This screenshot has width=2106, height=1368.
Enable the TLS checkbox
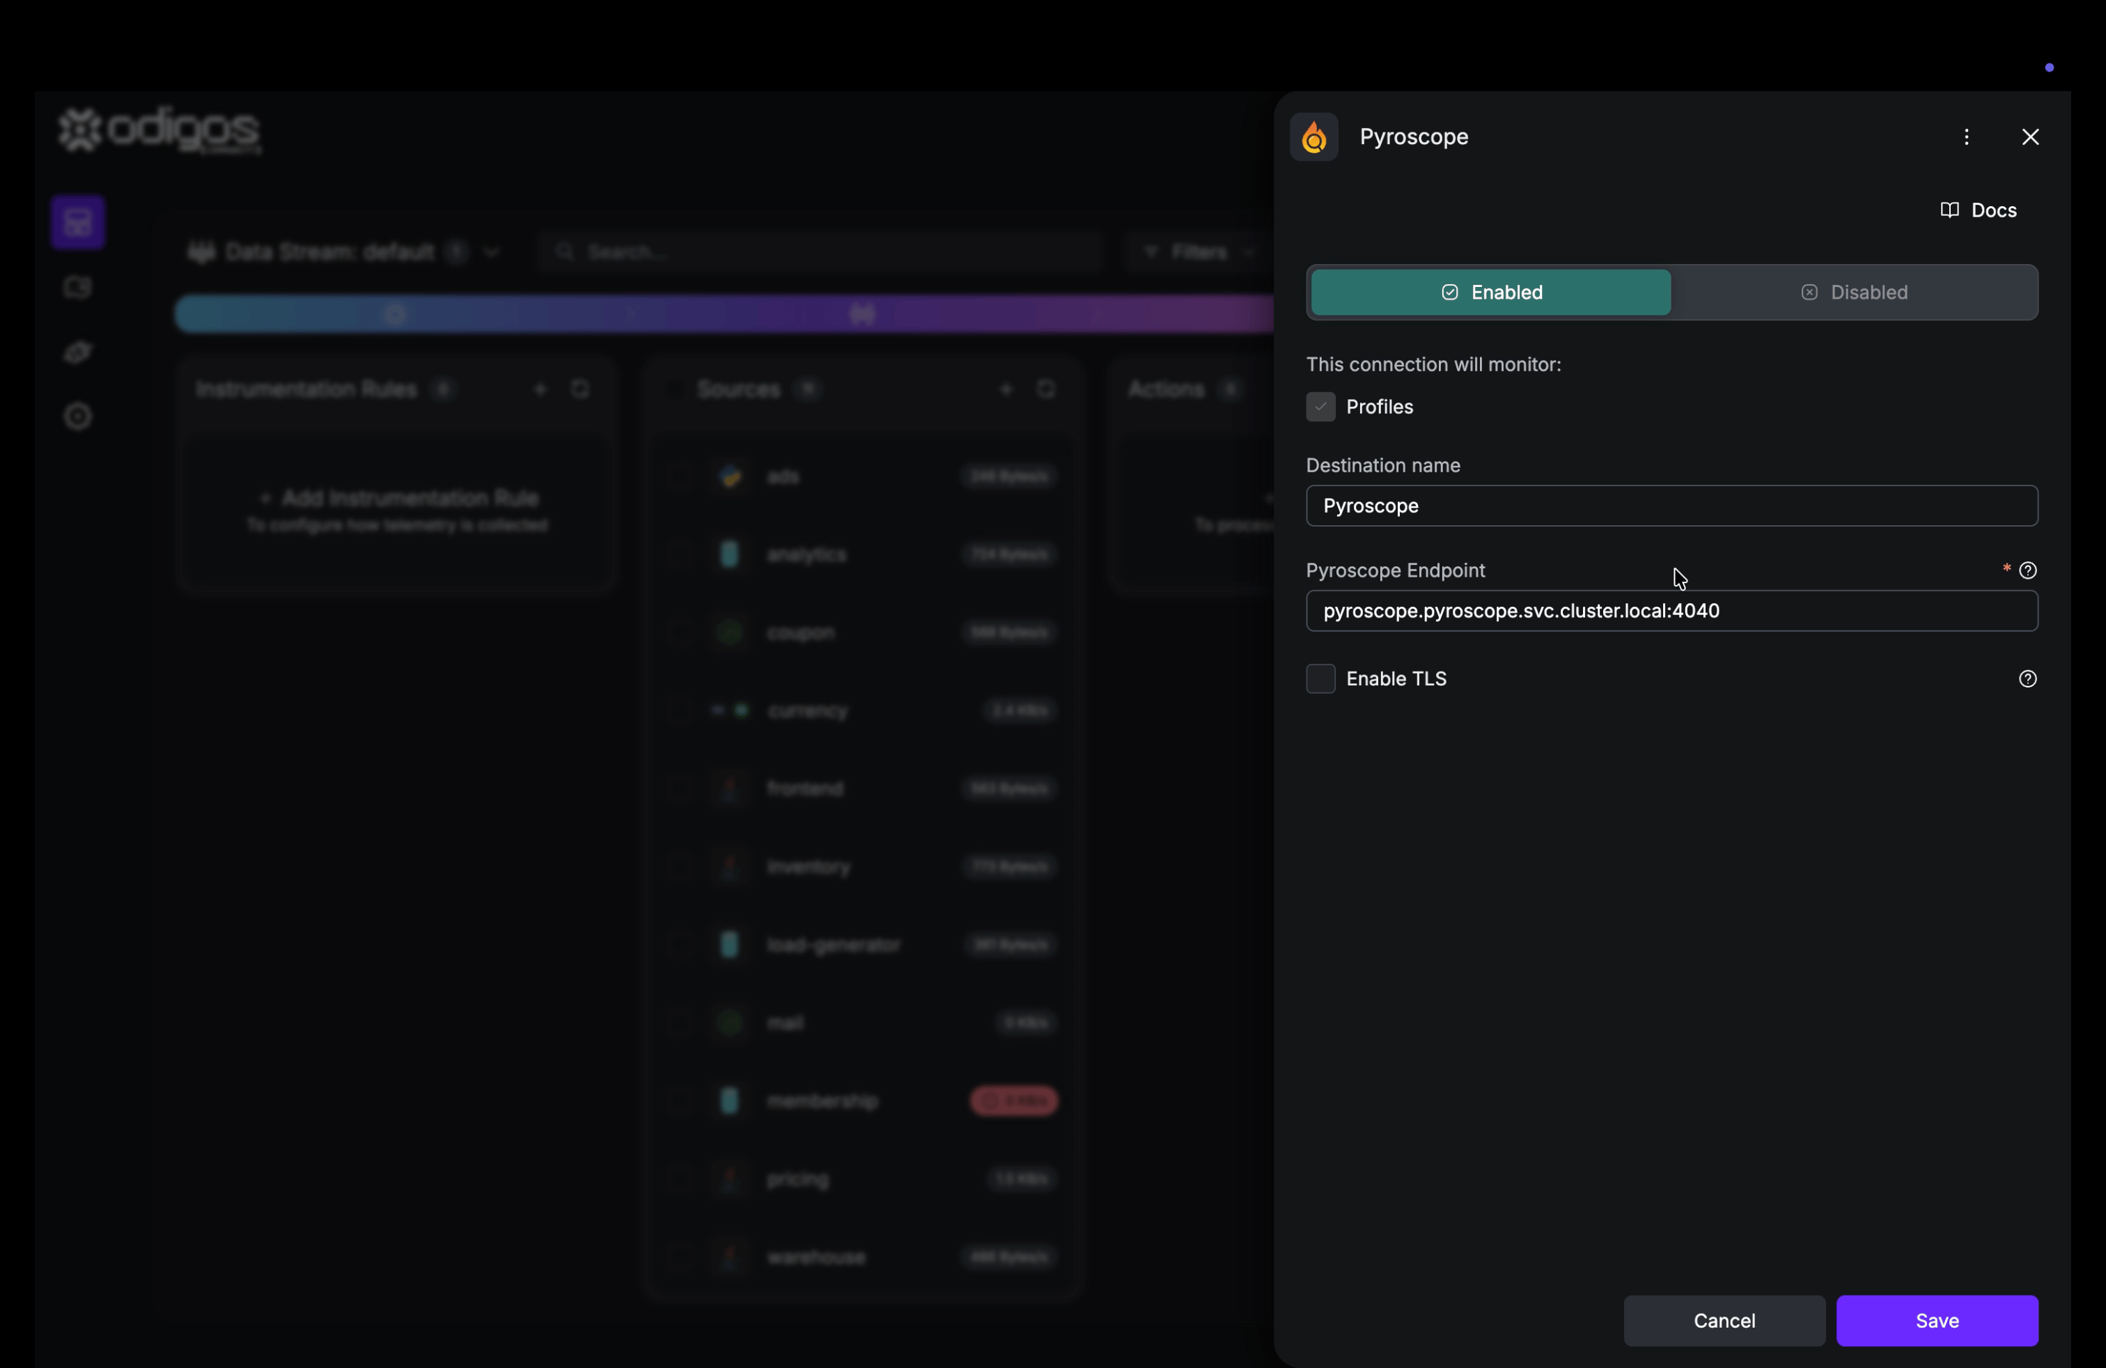1320,678
